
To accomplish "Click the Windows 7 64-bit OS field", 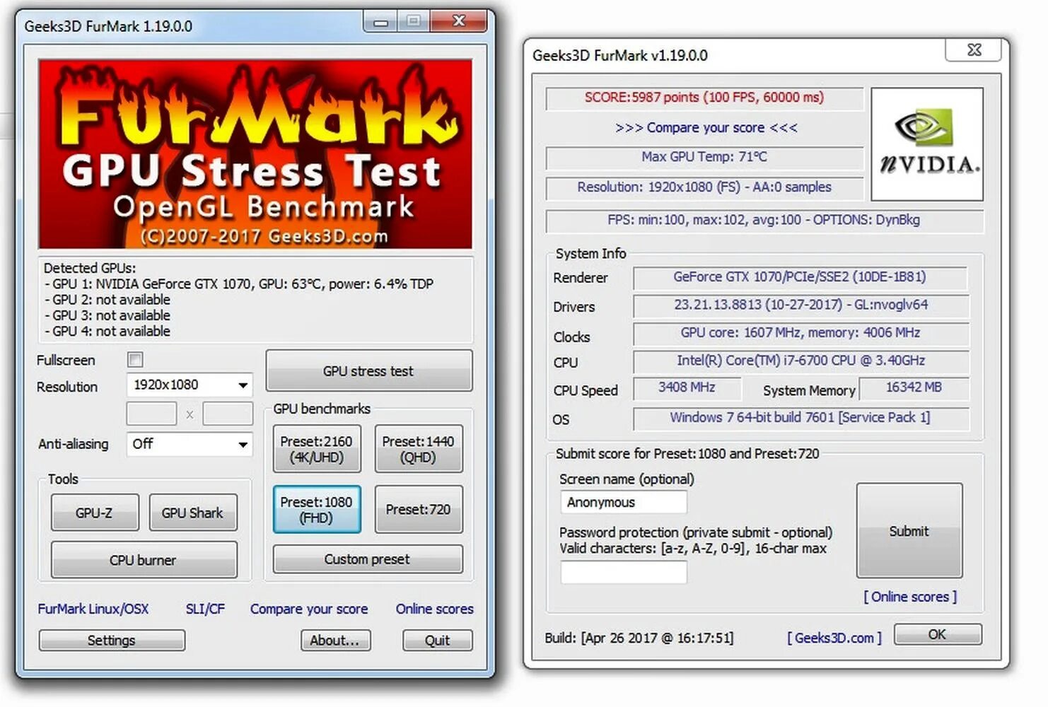I will pos(800,418).
